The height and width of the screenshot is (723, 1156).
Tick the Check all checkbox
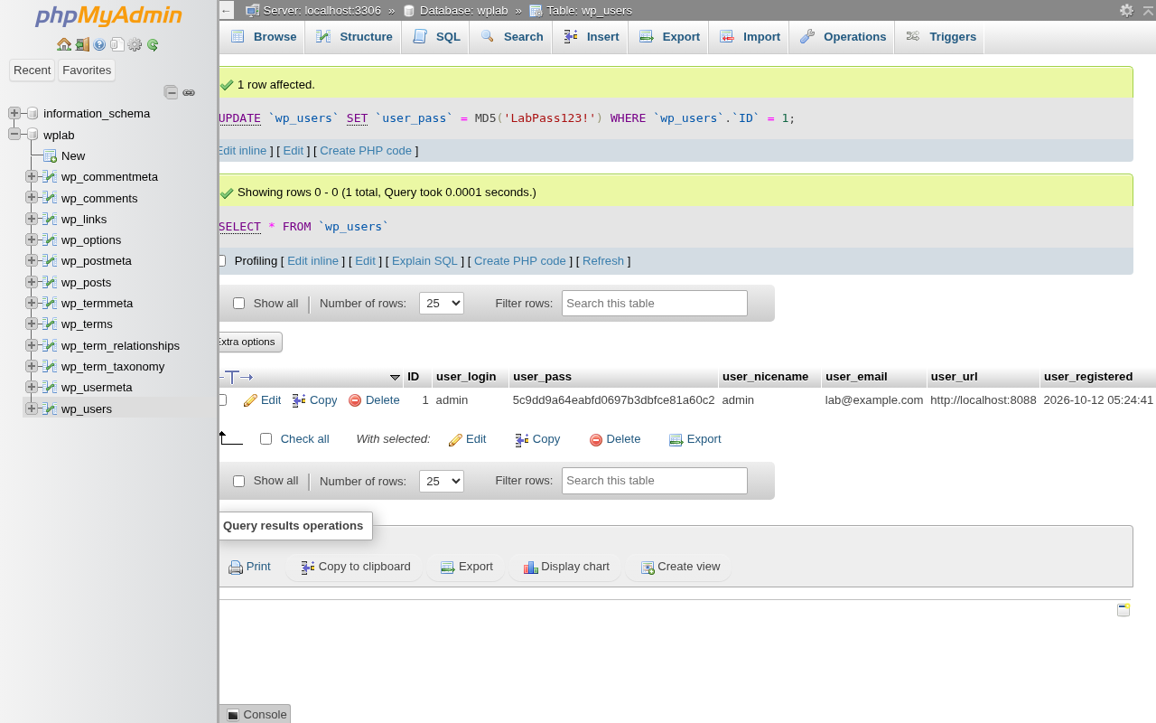266,439
